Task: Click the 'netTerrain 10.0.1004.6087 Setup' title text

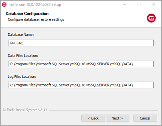Action: pyautogui.click(x=35, y=5)
